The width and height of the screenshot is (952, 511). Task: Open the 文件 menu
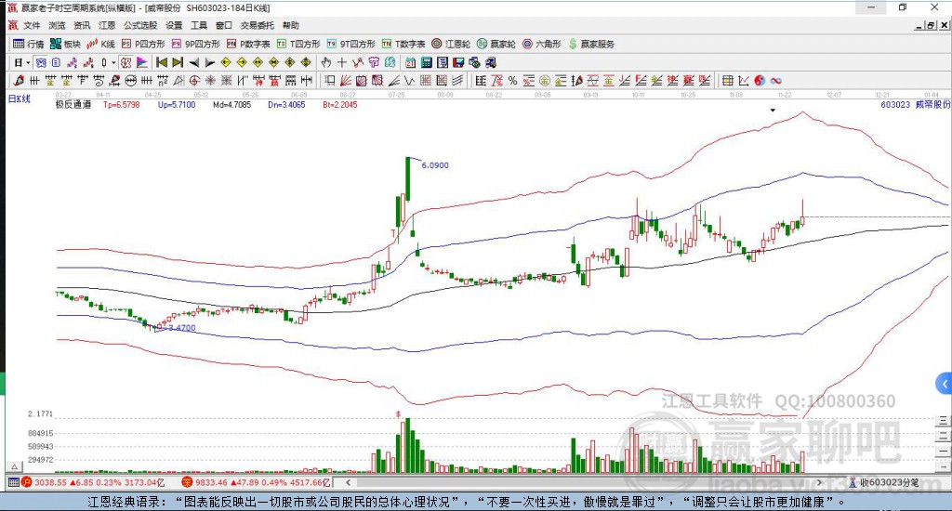tap(32, 25)
